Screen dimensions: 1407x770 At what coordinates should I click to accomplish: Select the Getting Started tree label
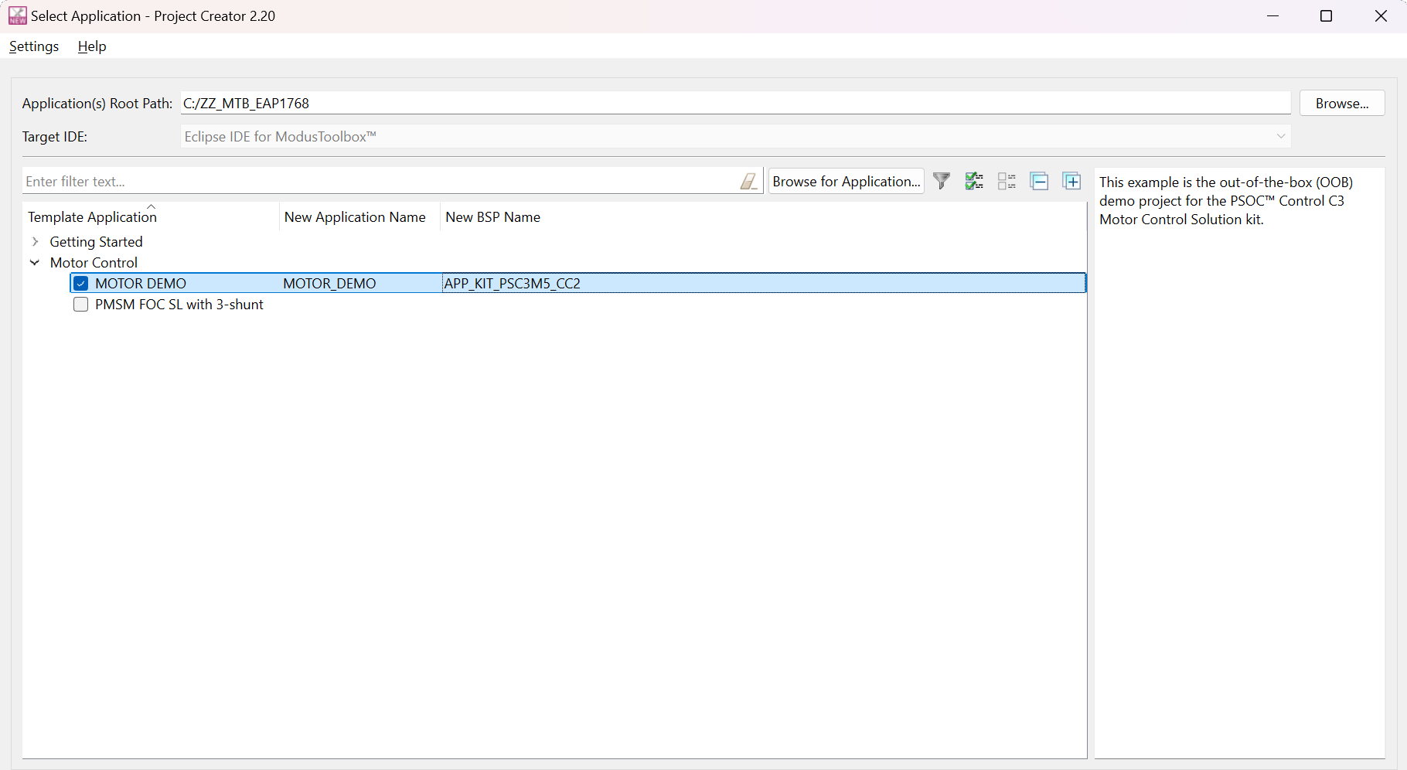click(x=96, y=242)
